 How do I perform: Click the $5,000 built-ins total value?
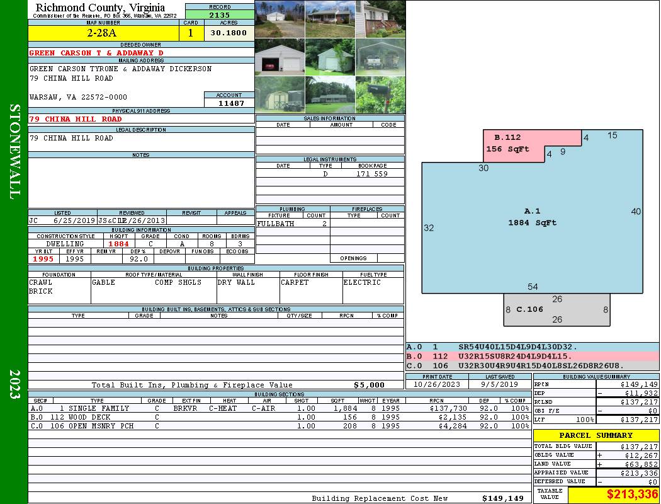point(370,385)
